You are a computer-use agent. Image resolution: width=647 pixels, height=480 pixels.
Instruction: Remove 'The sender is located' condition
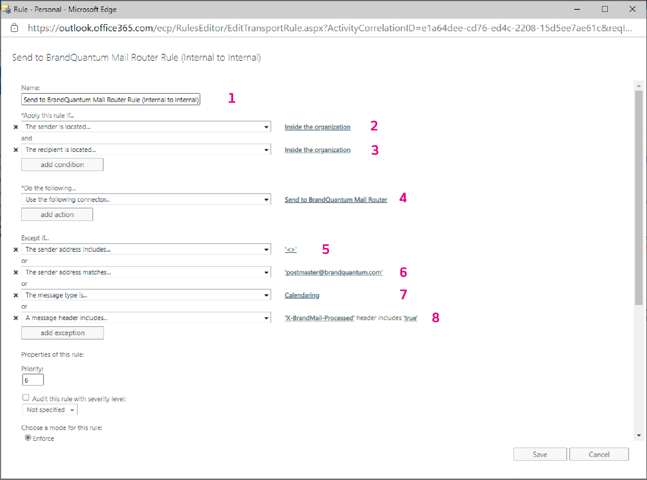tap(16, 127)
